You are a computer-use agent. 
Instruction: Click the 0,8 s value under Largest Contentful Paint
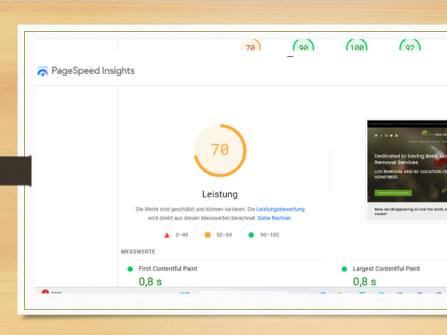pos(365,282)
